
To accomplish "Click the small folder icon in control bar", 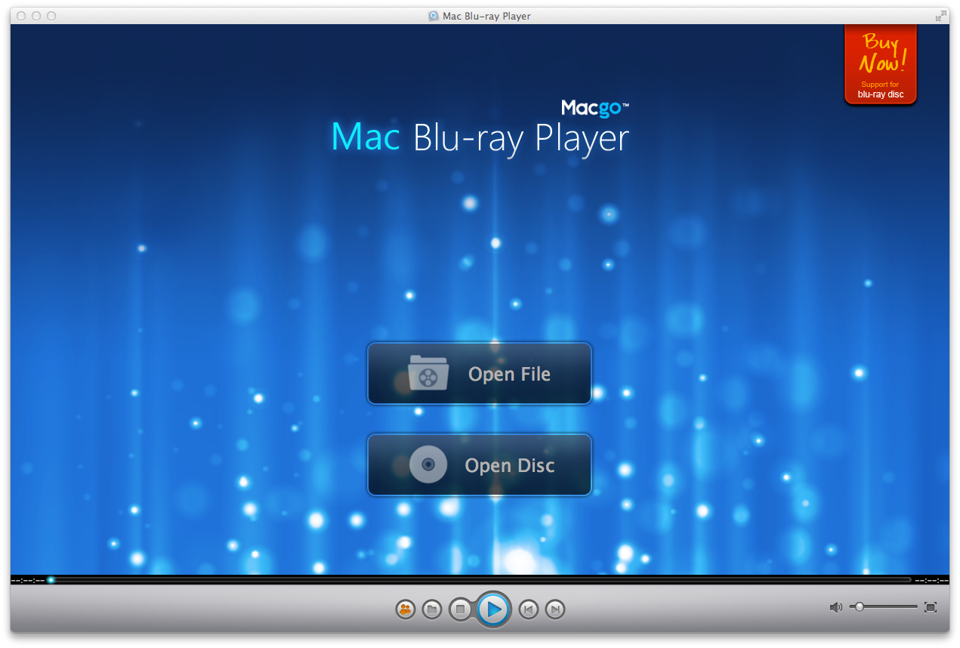I will (x=432, y=609).
